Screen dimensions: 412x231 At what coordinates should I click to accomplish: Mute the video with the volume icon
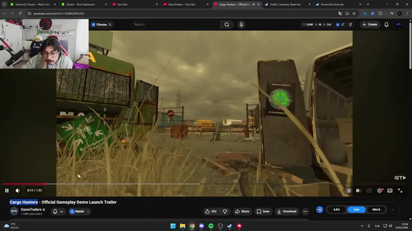[18, 191]
